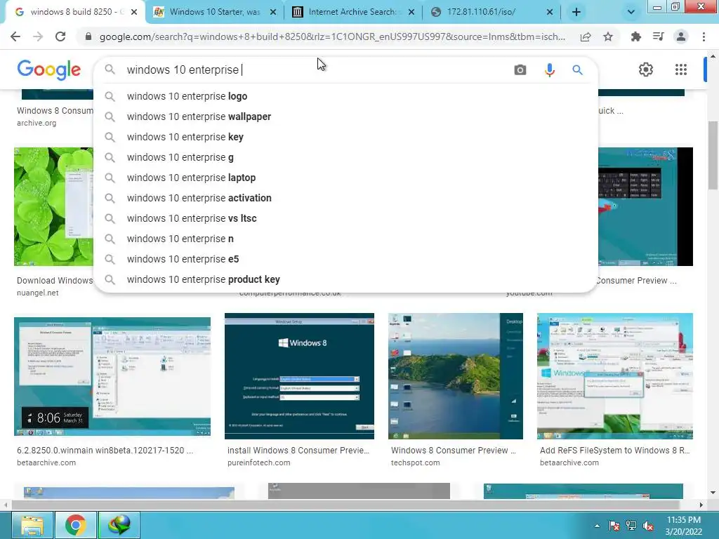Click horizontal scrollbar right arrow
The height and width of the screenshot is (539, 719).
click(701, 505)
